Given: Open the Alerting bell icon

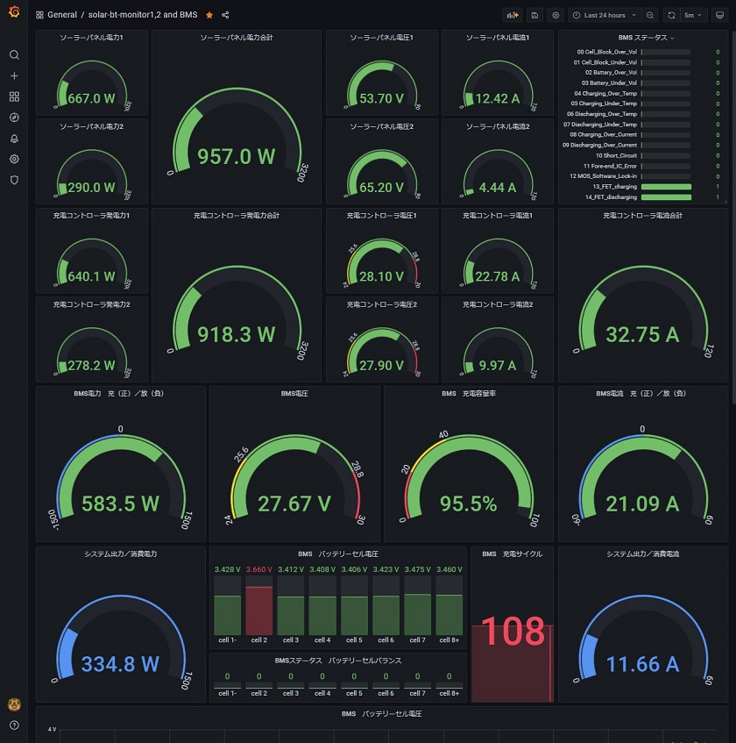Looking at the screenshot, I should pyautogui.click(x=14, y=139).
